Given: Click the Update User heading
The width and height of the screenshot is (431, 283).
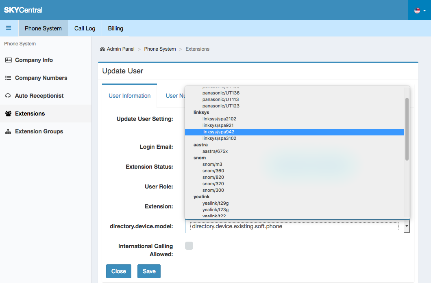Looking at the screenshot, I should pyautogui.click(x=123, y=71).
